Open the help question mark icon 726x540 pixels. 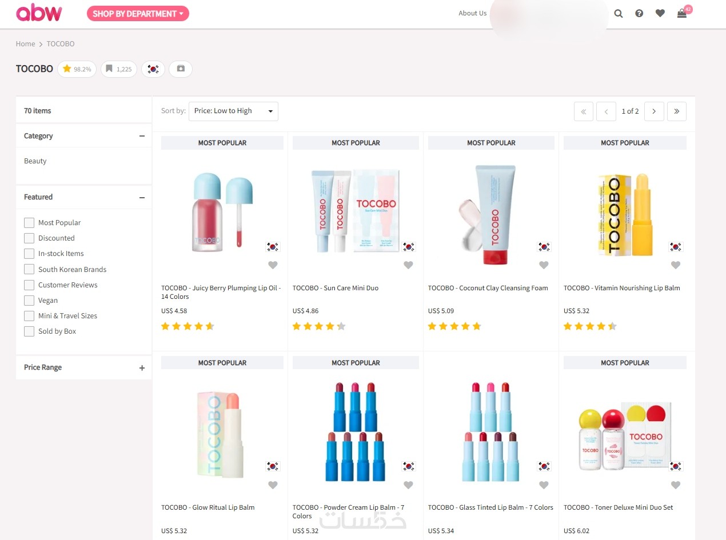pyautogui.click(x=639, y=13)
